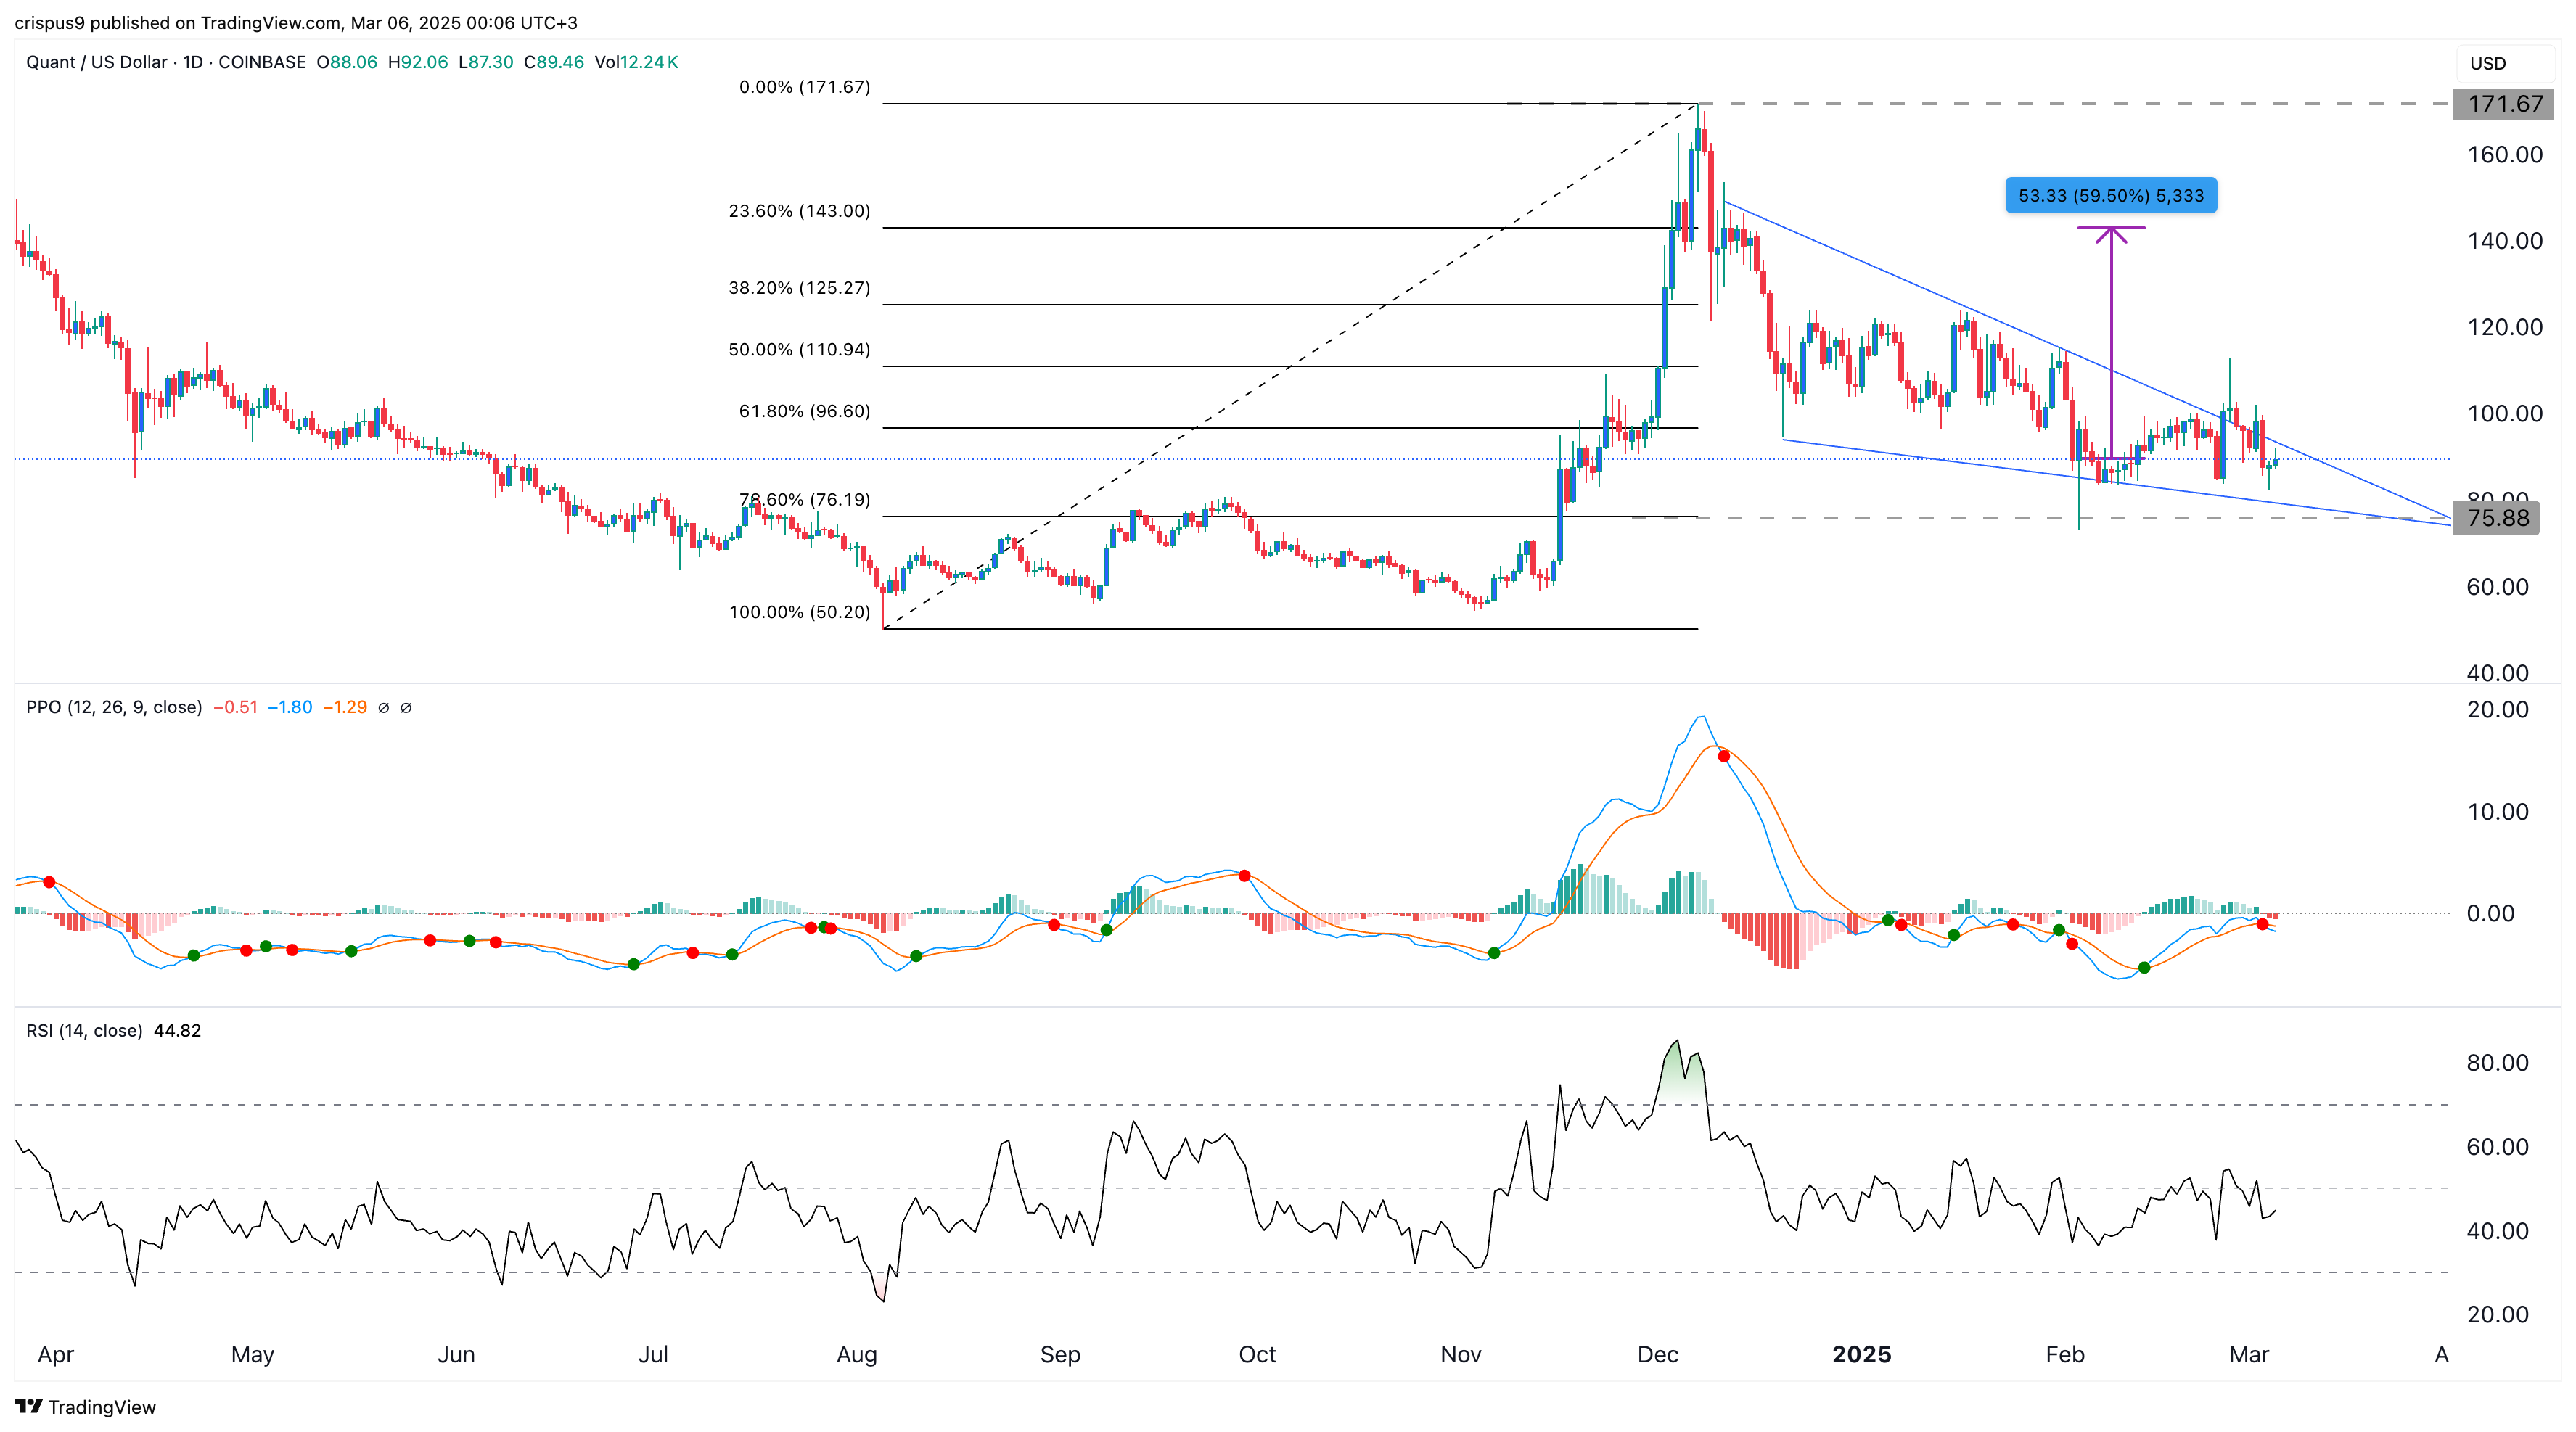Click the Feb label on time axis

(2065, 1354)
